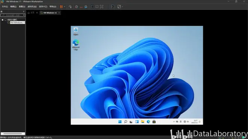Close the Home tab
The width and height of the screenshot is (248, 139).
coord(37,13)
